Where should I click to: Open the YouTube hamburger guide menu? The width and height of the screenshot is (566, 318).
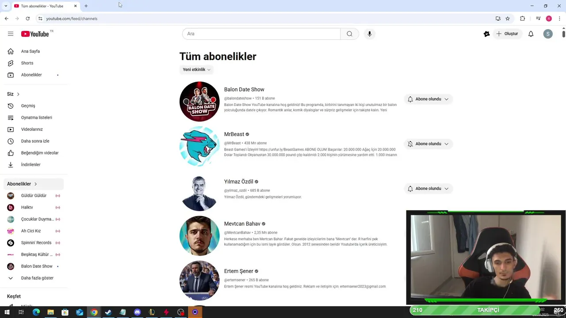click(x=11, y=34)
